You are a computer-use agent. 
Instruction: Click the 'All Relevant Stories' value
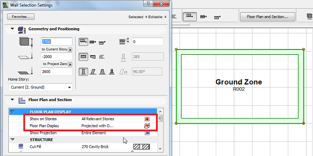98,119
